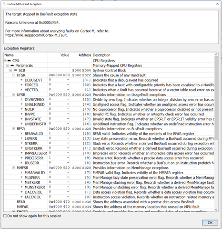Click the dialog title bar search icon
The width and height of the screenshot is (222, 229).
4,4
